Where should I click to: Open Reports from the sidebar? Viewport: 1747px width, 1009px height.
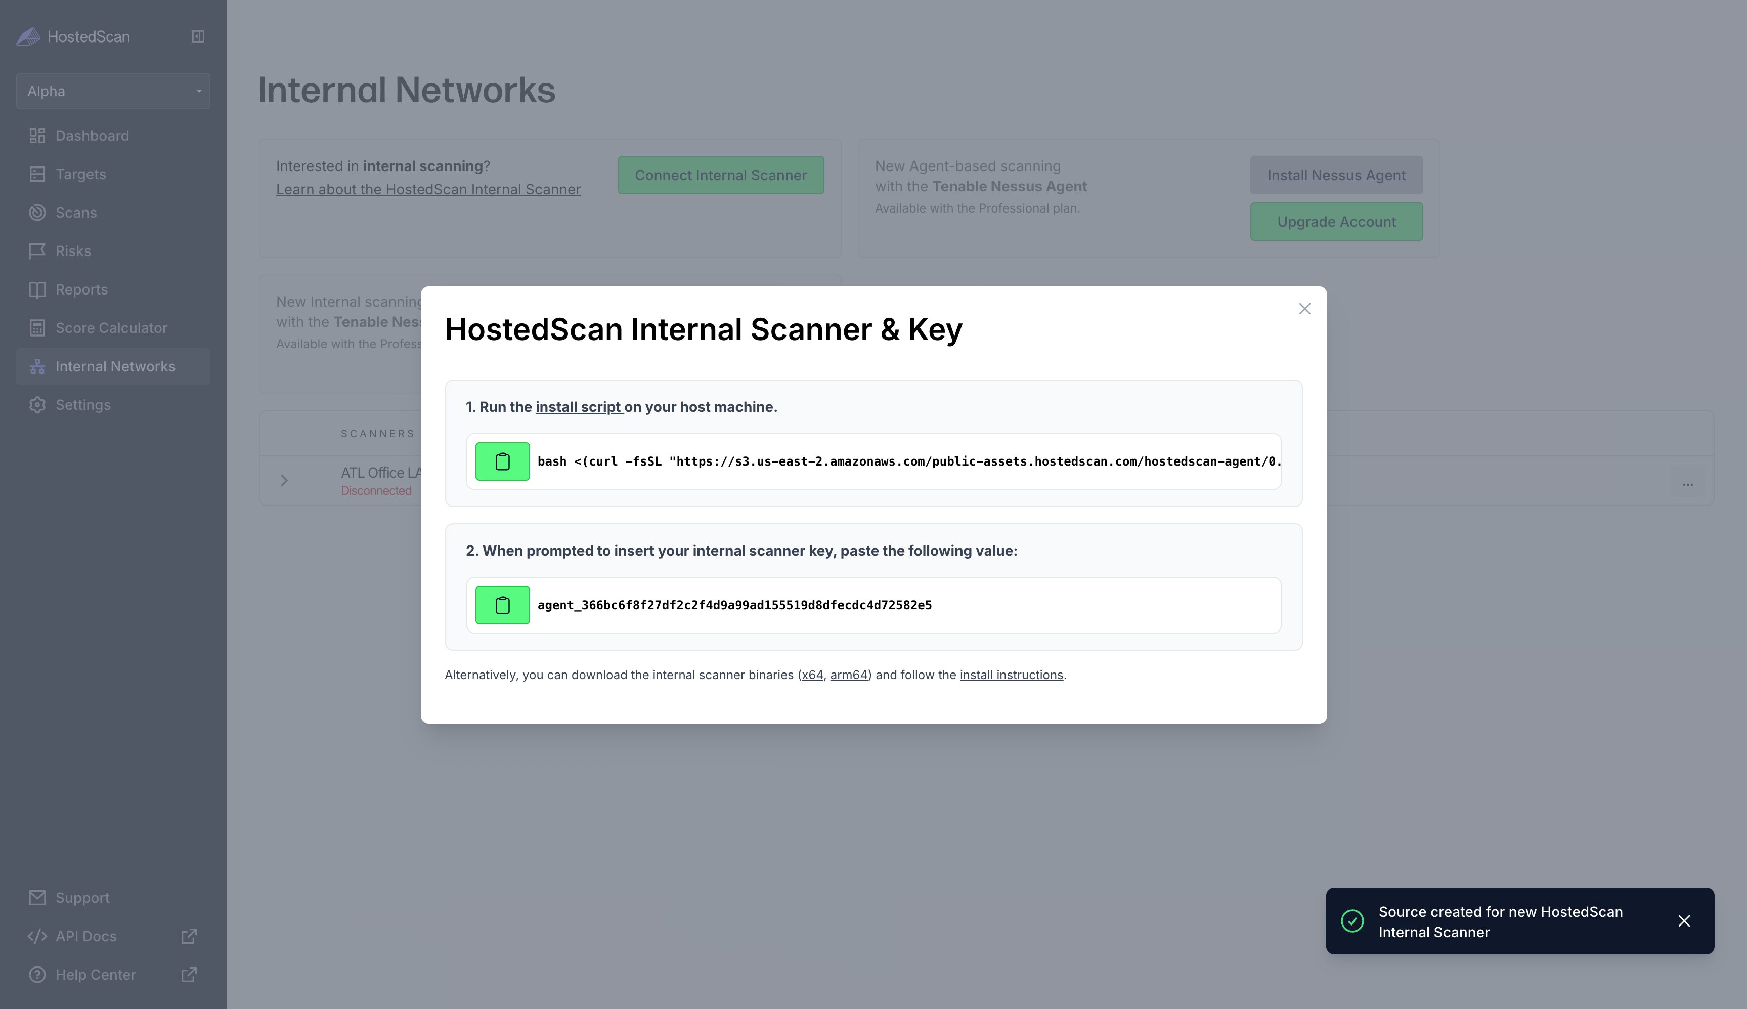113,289
